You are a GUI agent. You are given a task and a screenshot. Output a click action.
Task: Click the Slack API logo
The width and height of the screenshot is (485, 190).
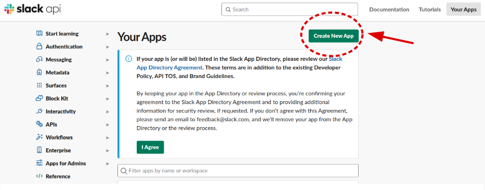tap(32, 9)
